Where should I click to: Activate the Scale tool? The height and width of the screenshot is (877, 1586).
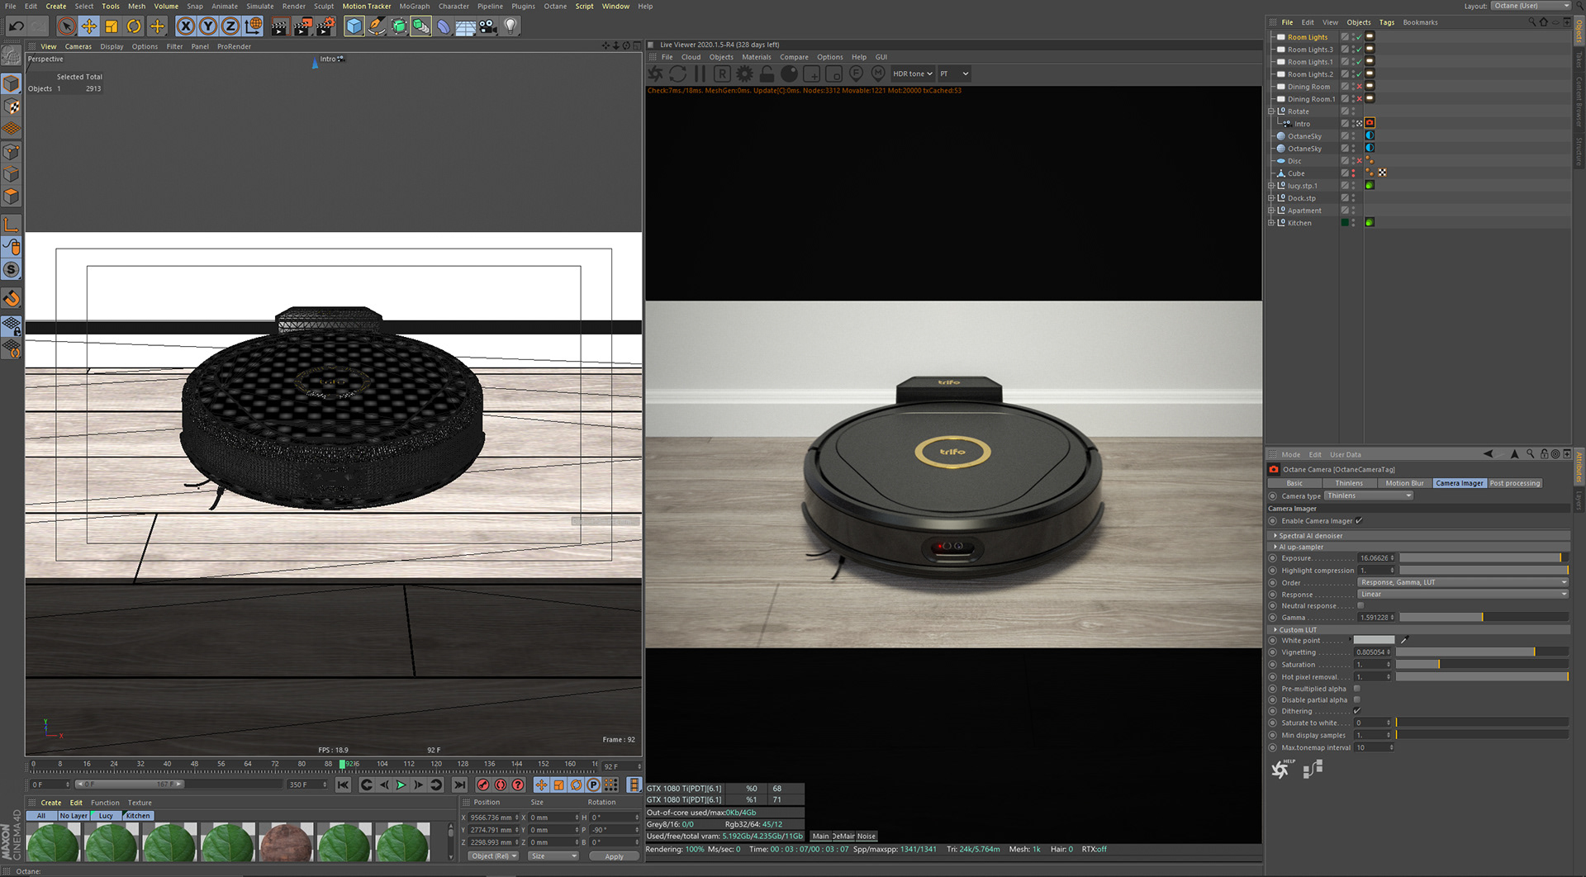[112, 26]
